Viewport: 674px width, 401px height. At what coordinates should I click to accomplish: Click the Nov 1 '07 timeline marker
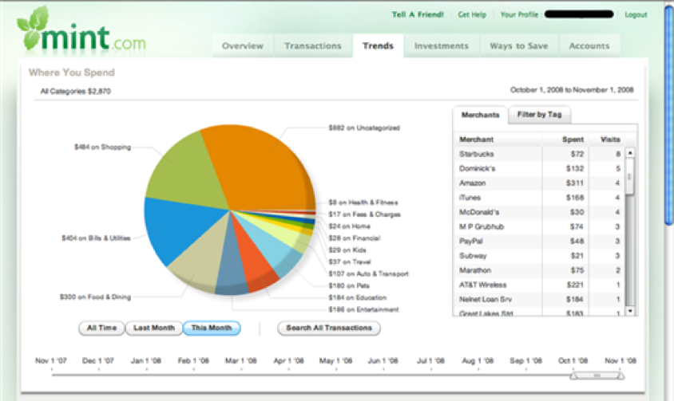tap(51, 361)
